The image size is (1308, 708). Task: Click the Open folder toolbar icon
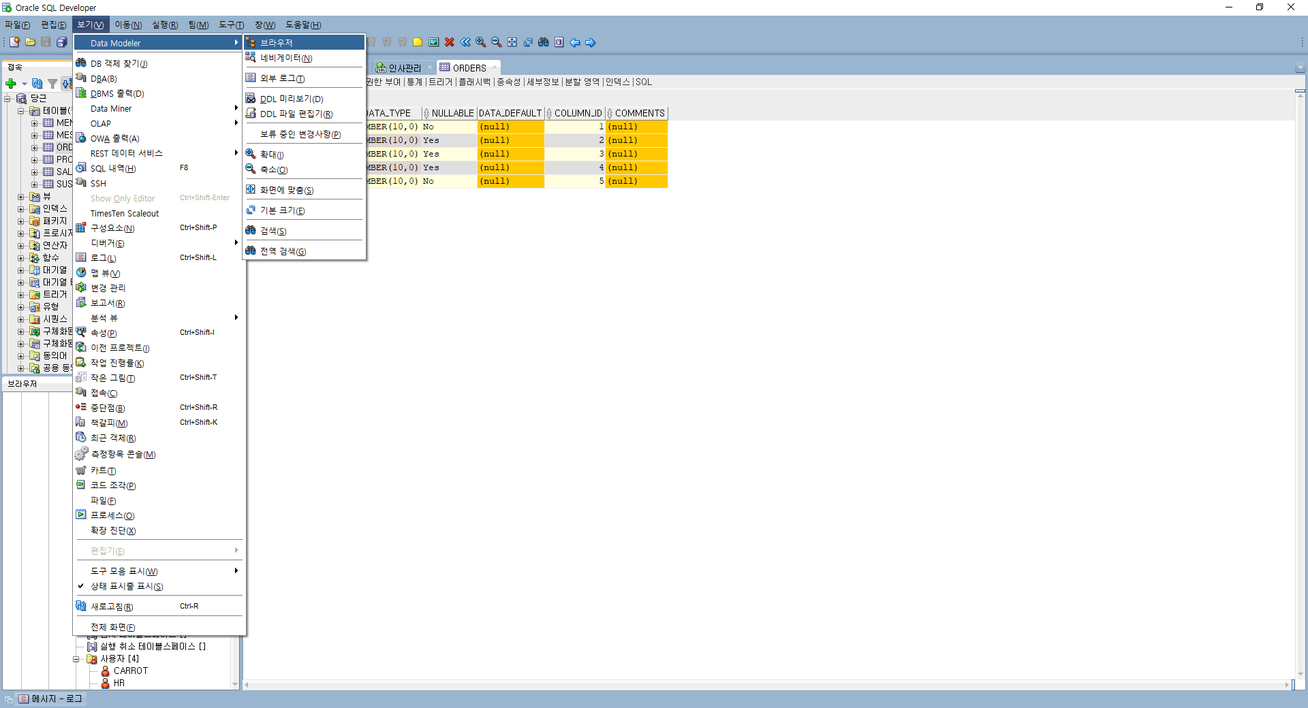tap(30, 42)
